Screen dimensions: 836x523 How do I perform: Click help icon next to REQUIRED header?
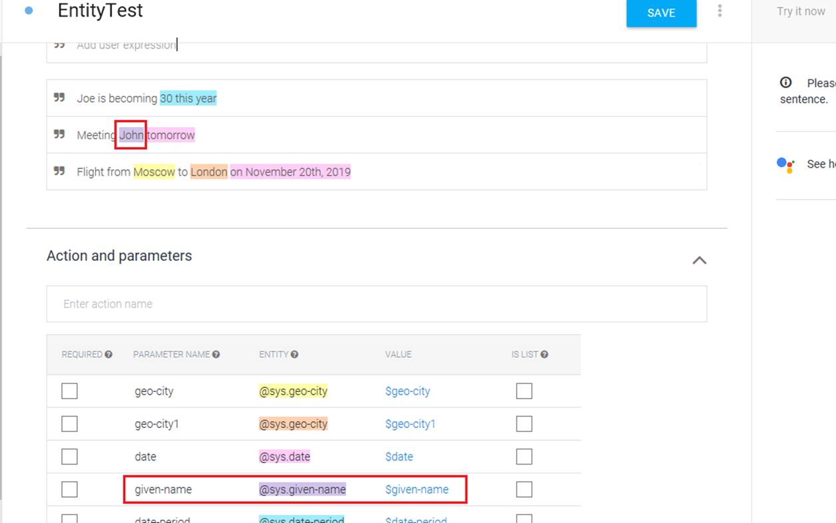[108, 355]
